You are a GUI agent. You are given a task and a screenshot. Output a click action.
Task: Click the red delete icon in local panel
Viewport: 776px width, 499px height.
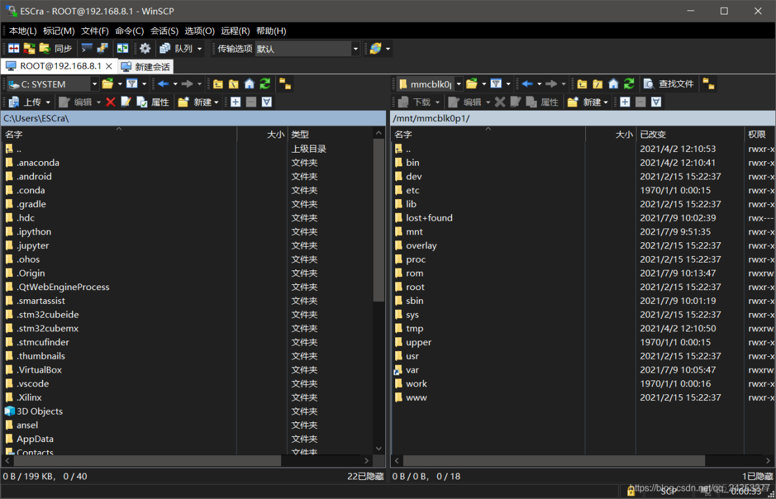(x=110, y=102)
